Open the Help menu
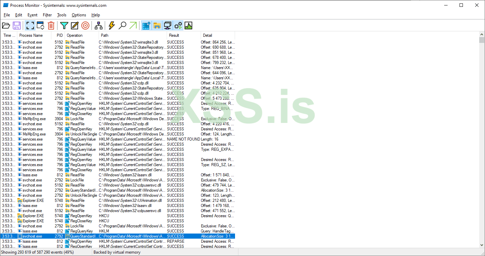 96,15
